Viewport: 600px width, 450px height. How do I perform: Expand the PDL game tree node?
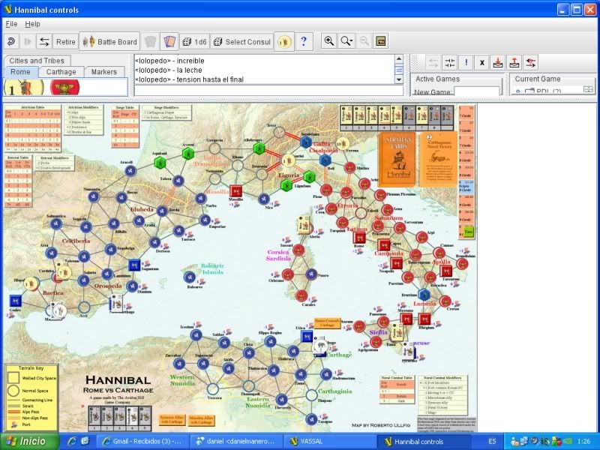click(517, 91)
